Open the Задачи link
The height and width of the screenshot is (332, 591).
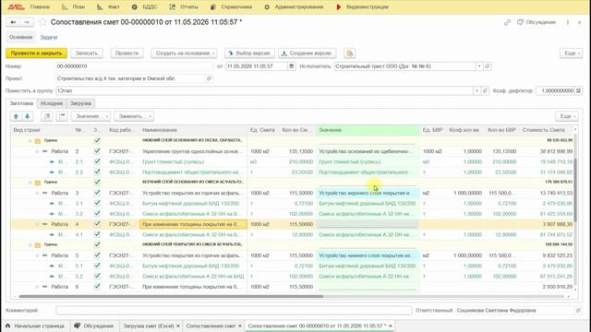point(49,37)
